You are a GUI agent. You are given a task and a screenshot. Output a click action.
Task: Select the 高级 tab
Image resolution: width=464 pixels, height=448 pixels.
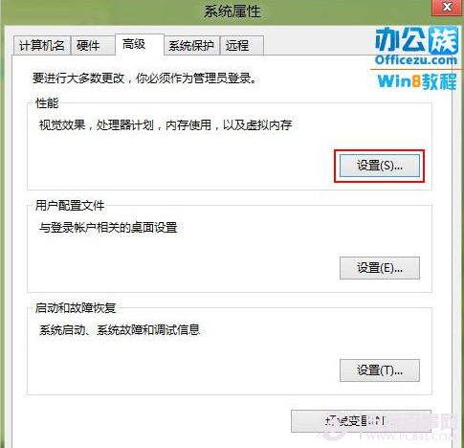click(x=140, y=44)
